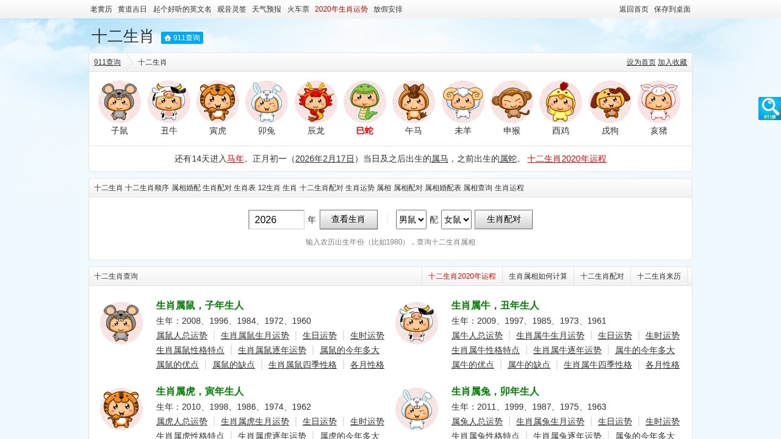
Task: Select the 辰龙 dragon zodiac icon
Action: click(315, 102)
